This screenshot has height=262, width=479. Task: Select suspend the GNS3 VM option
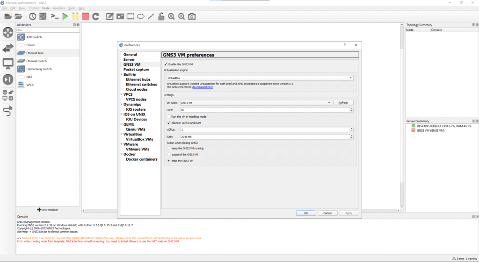168,154
